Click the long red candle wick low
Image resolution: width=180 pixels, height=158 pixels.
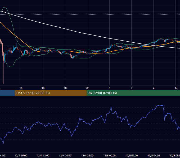point(3,83)
